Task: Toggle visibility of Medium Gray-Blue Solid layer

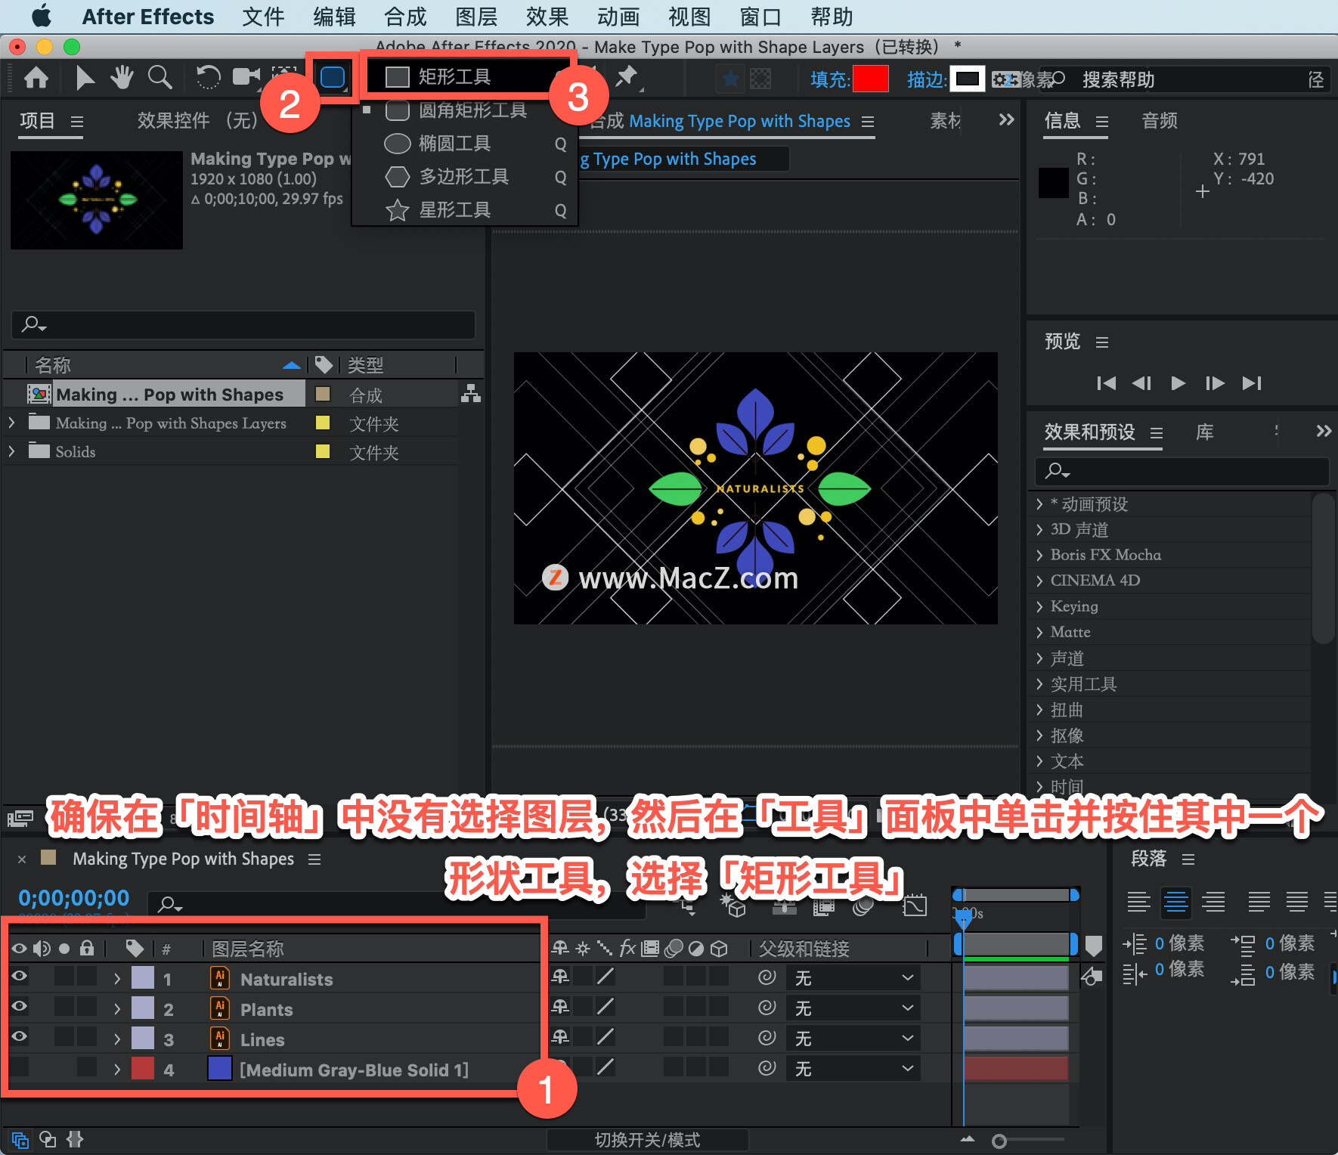Action: (x=19, y=1067)
